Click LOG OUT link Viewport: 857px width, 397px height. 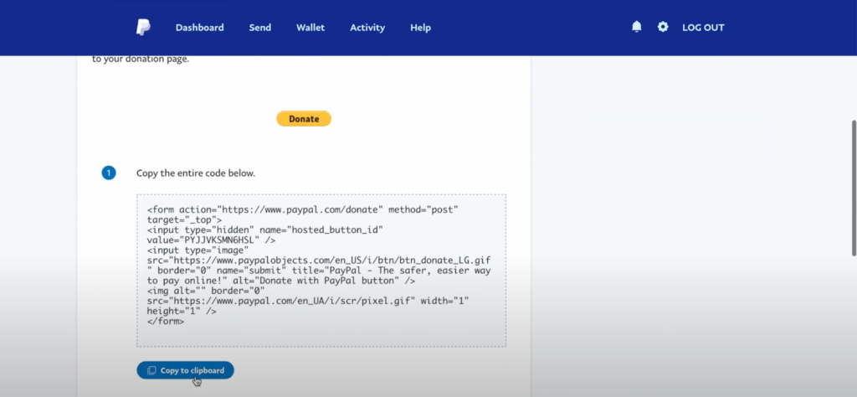point(703,28)
